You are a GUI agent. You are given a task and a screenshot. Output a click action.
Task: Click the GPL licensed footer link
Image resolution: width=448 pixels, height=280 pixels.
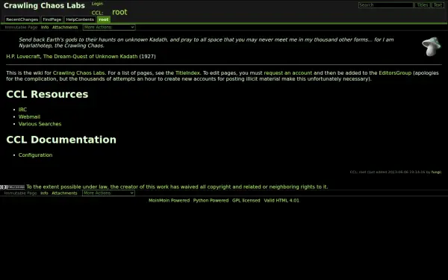pos(246,201)
